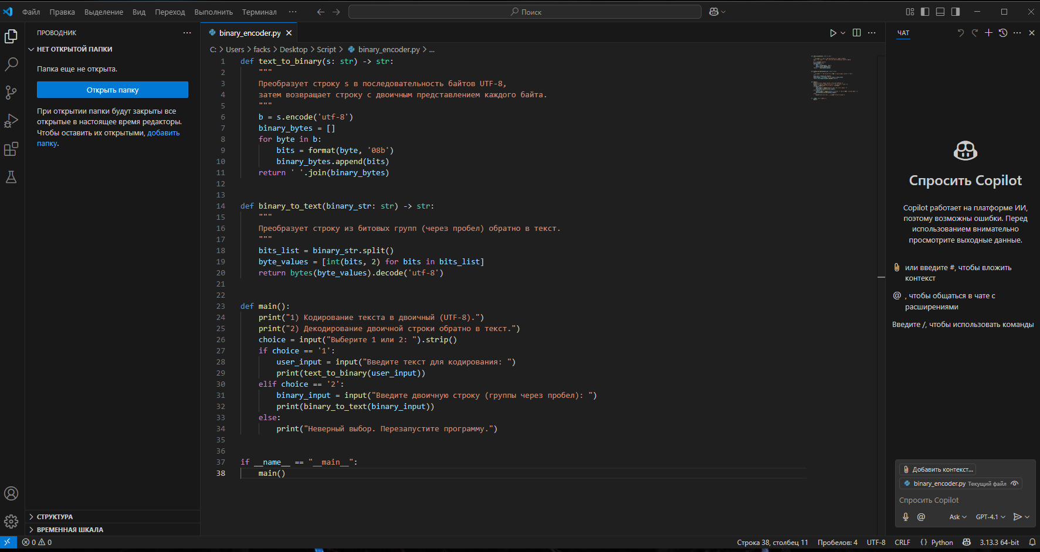
Task: Start a new chat with plus icon
Action: 988,33
